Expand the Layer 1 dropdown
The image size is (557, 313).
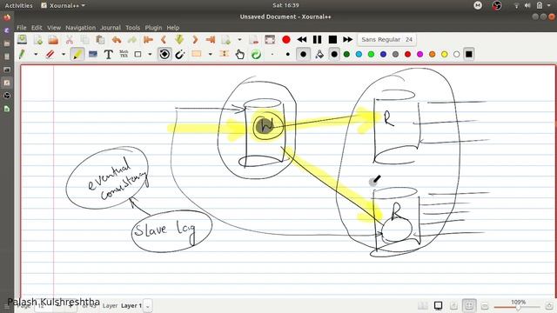(147, 305)
